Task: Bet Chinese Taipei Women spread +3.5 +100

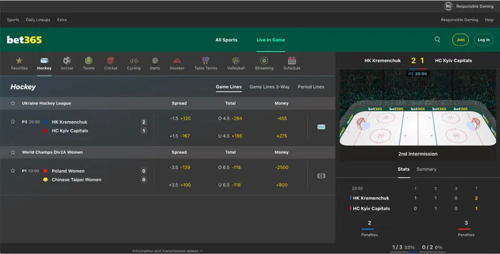Action: coord(180,185)
